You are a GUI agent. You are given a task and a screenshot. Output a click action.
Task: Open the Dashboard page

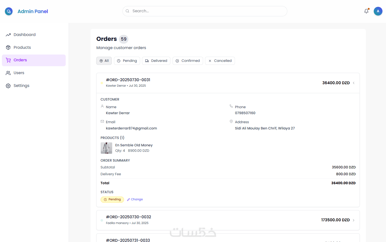point(34,35)
